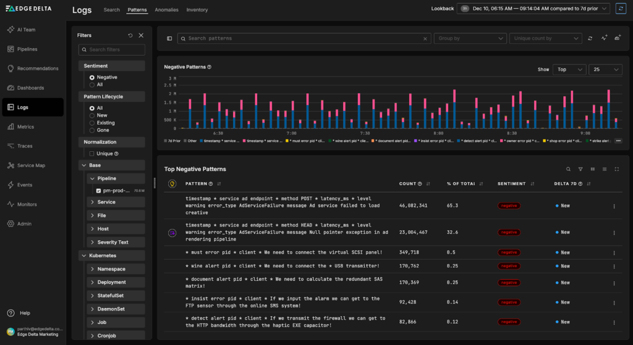Toggle the side panel icon beside Search patterns

[169, 38]
